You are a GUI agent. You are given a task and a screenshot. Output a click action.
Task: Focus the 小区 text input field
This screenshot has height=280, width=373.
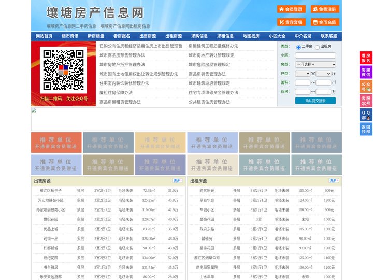tap(315, 55)
